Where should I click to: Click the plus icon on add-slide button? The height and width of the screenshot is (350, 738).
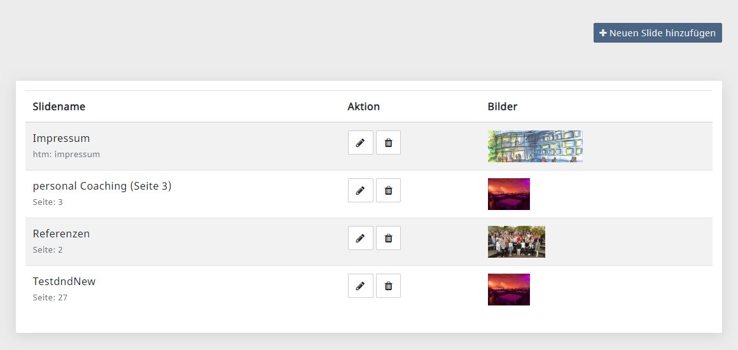pyautogui.click(x=603, y=33)
